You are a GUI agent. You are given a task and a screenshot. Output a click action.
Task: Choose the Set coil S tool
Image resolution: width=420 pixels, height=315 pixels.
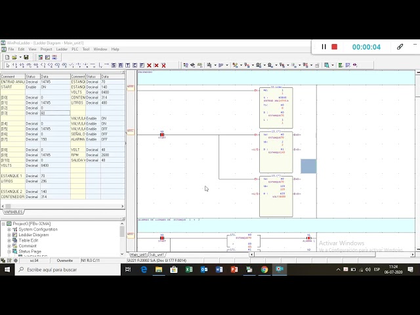[x=114, y=65]
